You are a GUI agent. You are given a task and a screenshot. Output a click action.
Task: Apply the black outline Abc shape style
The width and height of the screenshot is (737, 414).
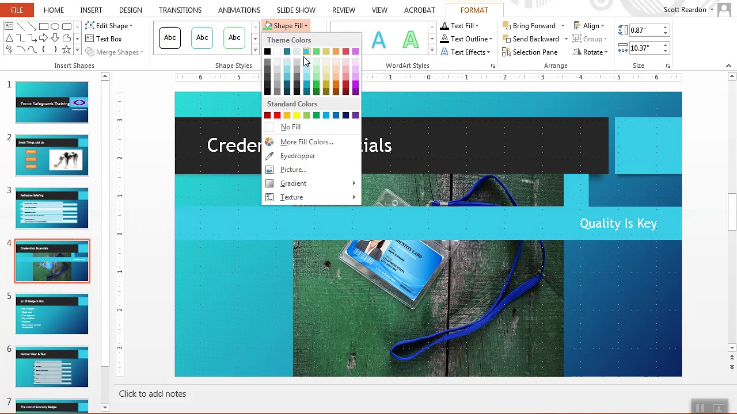170,38
